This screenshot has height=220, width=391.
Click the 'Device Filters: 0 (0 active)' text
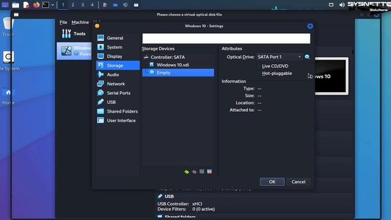click(186, 209)
